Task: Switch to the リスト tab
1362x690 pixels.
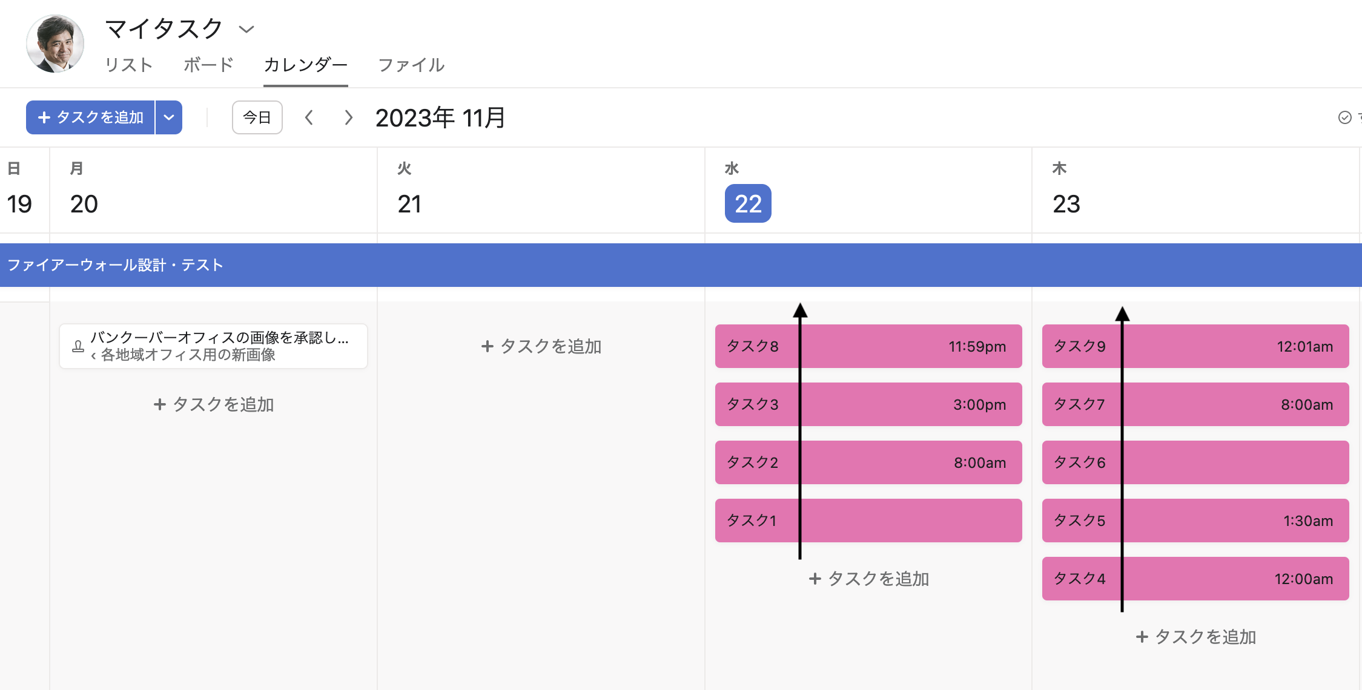Action: [128, 65]
